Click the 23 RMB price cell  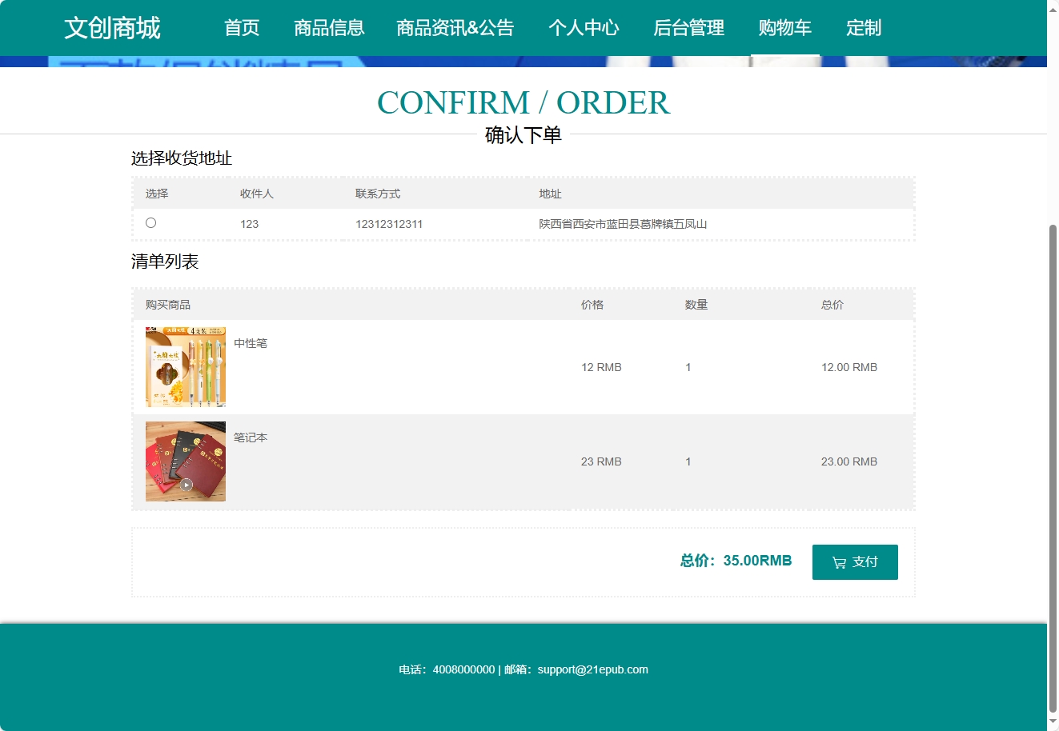pos(601,461)
